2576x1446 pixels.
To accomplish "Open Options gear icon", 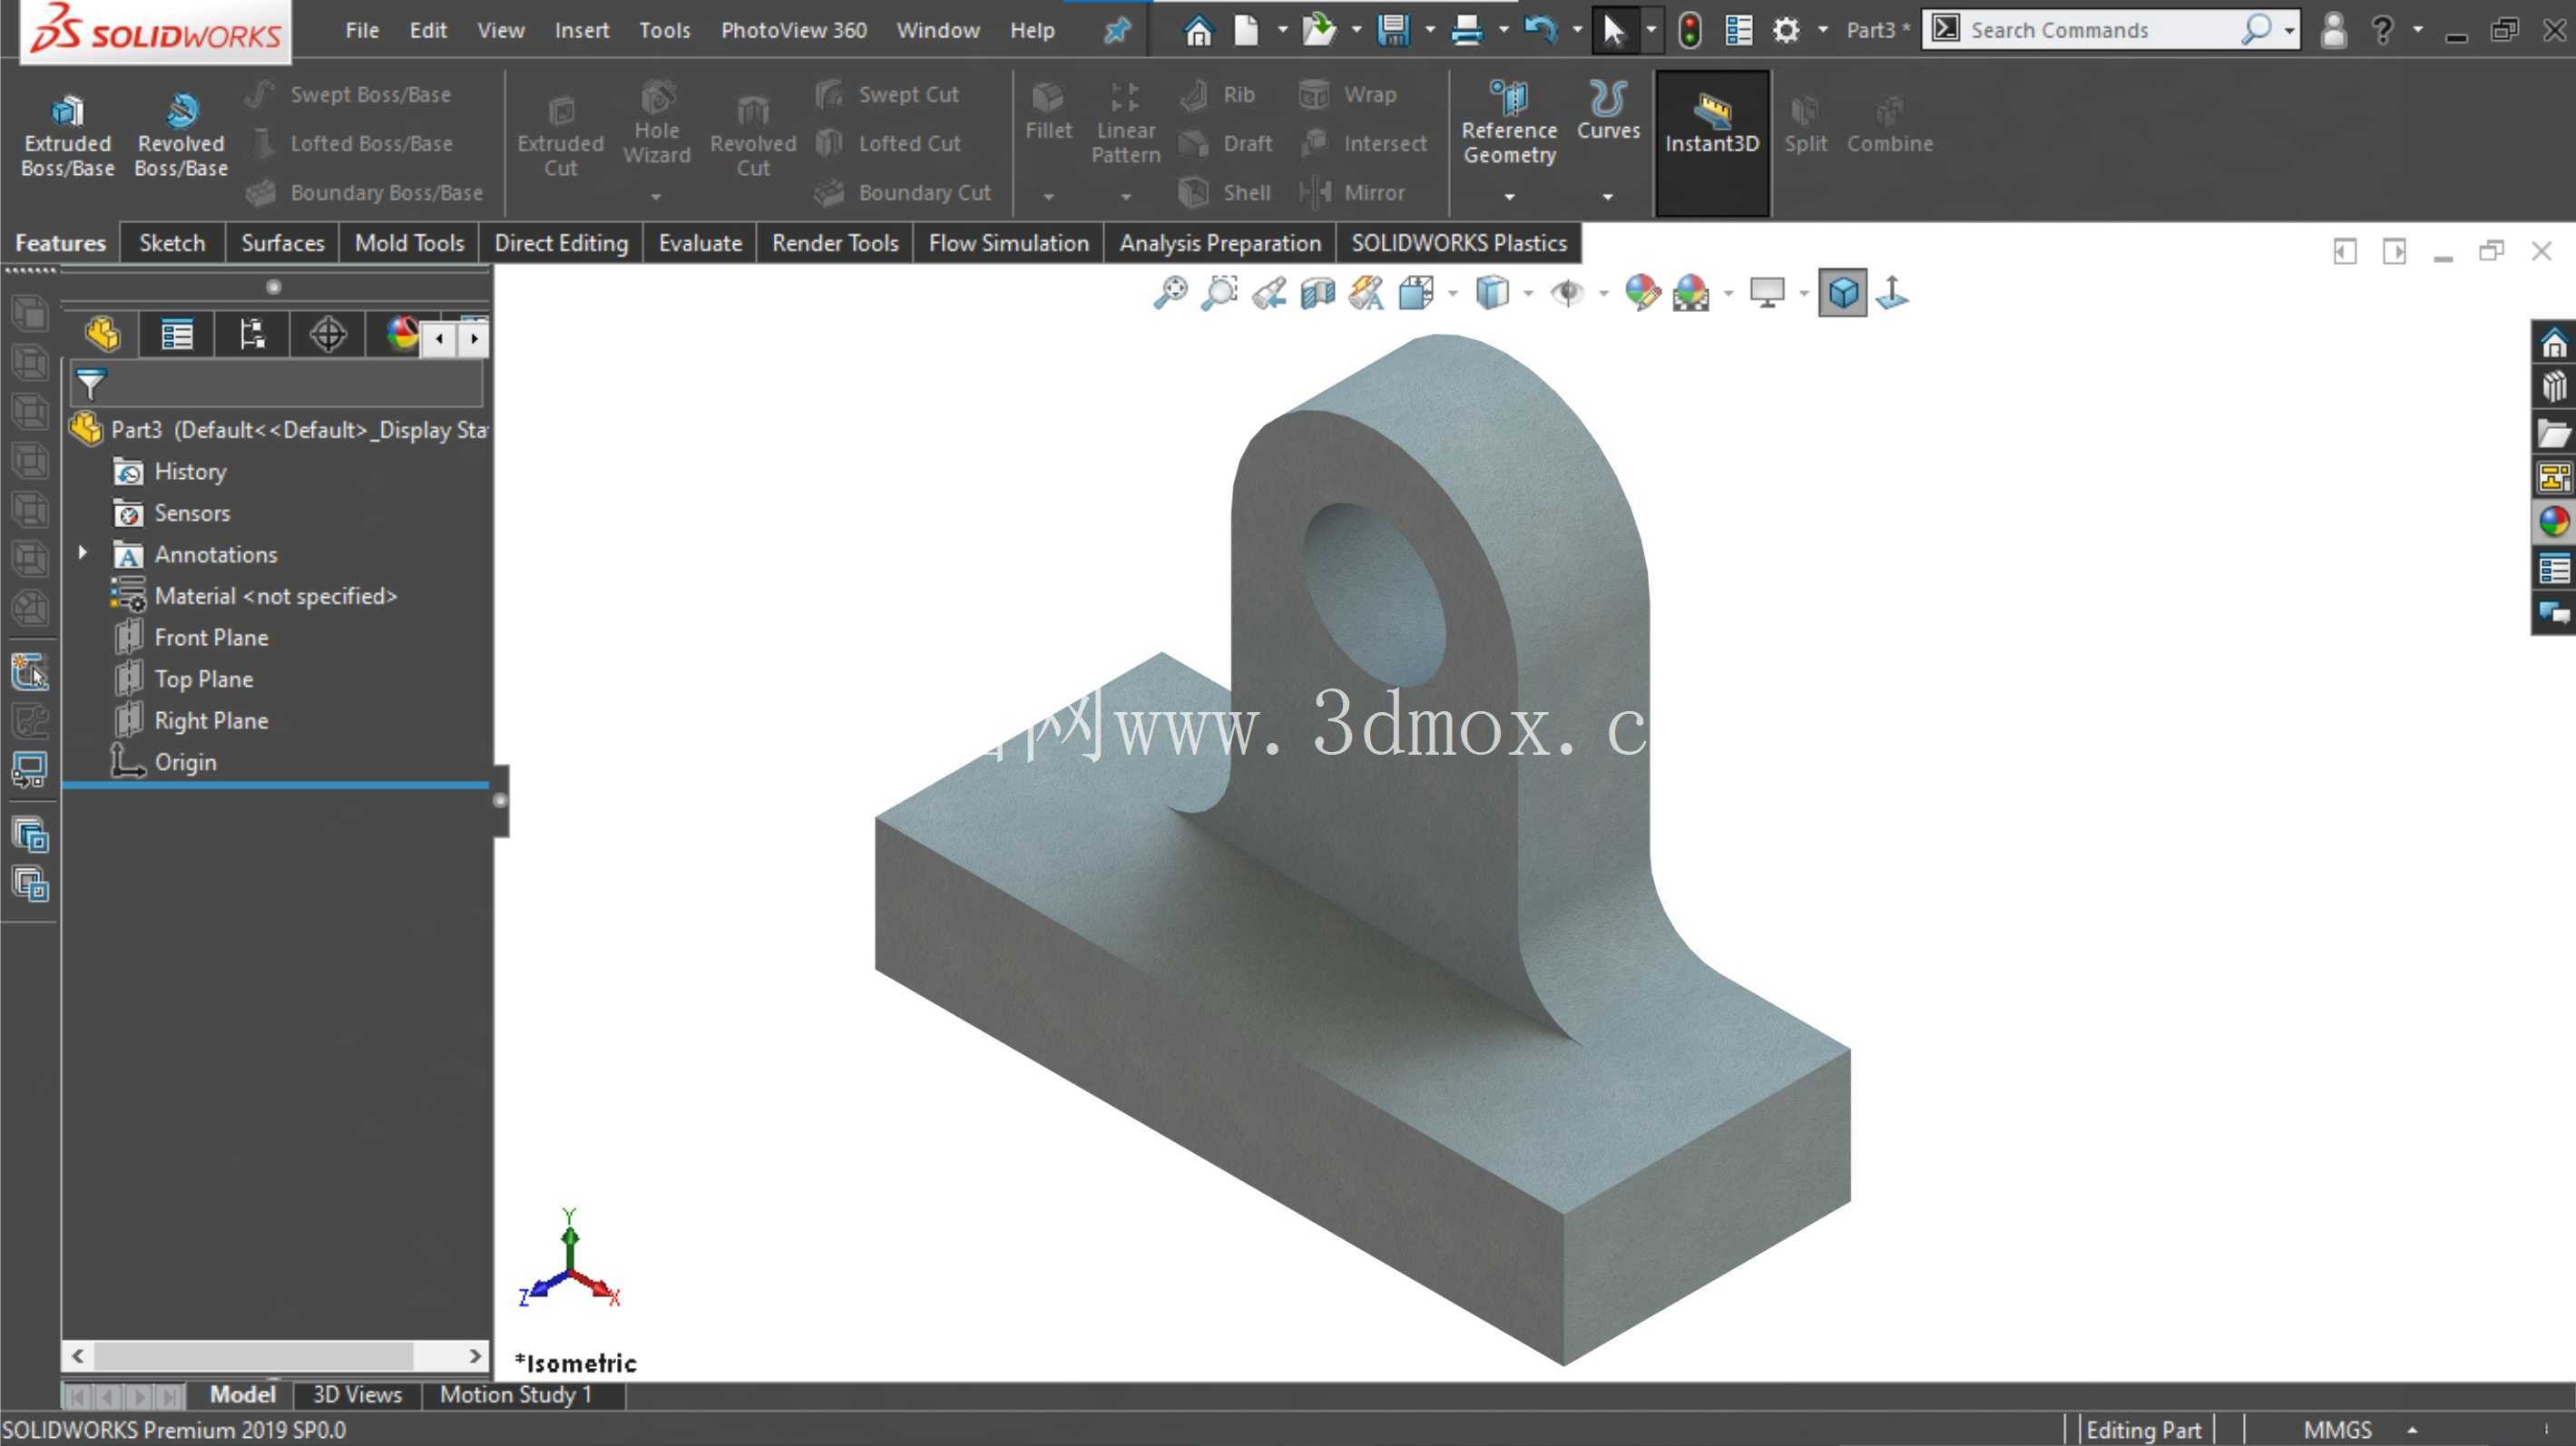I will click(x=1786, y=30).
